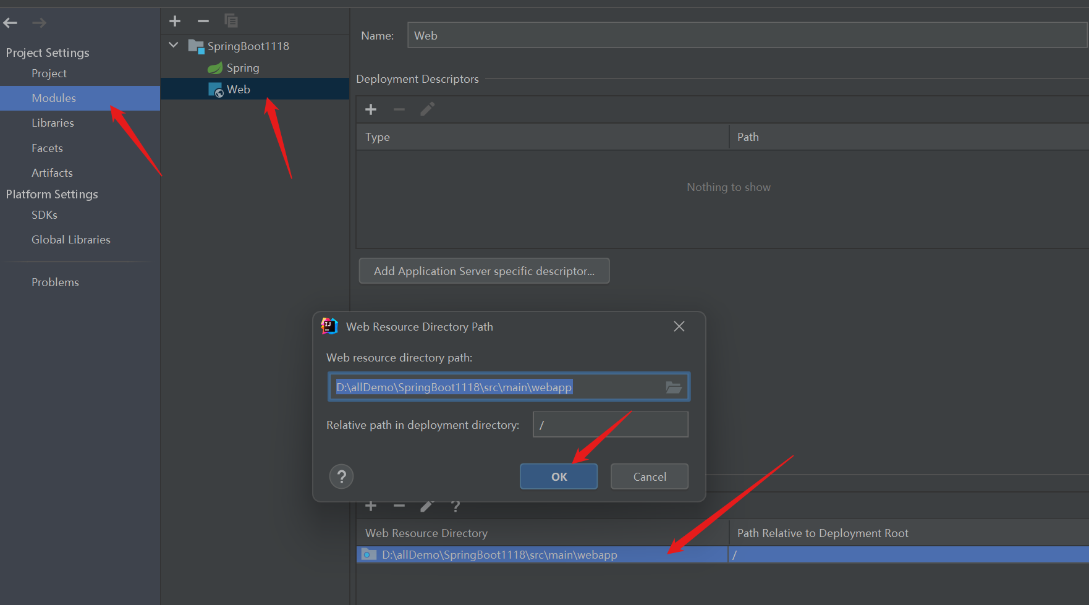
Task: Open SDKs settings
Action: pyautogui.click(x=44, y=215)
